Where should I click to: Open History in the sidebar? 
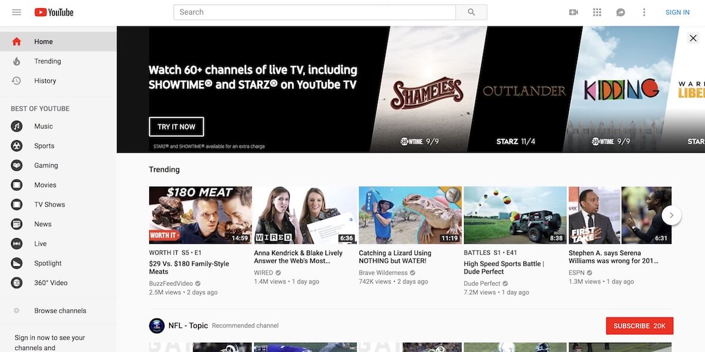pyautogui.click(x=45, y=81)
